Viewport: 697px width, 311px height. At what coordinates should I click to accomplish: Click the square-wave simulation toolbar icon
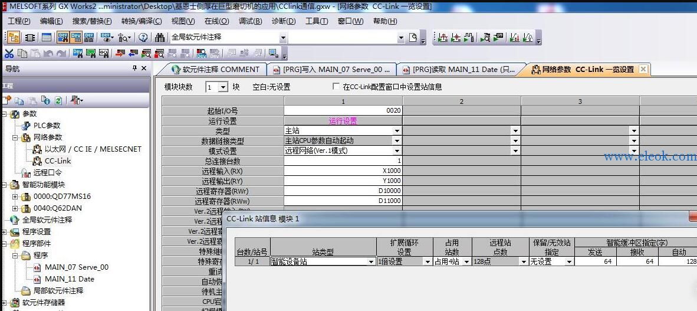pyautogui.click(x=469, y=37)
